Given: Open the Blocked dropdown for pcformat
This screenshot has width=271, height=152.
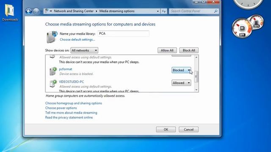Looking at the screenshot, I should (181, 70).
